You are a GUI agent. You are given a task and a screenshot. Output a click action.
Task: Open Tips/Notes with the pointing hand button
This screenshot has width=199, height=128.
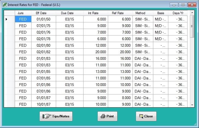[56, 116]
